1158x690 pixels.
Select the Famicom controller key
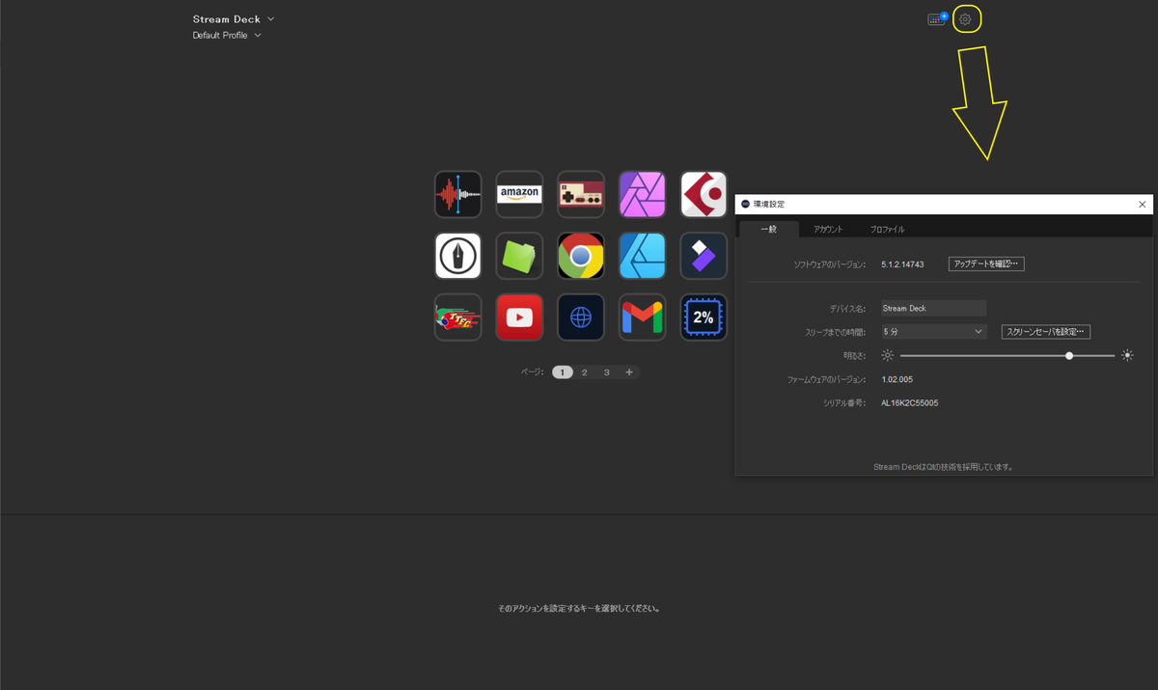(581, 194)
